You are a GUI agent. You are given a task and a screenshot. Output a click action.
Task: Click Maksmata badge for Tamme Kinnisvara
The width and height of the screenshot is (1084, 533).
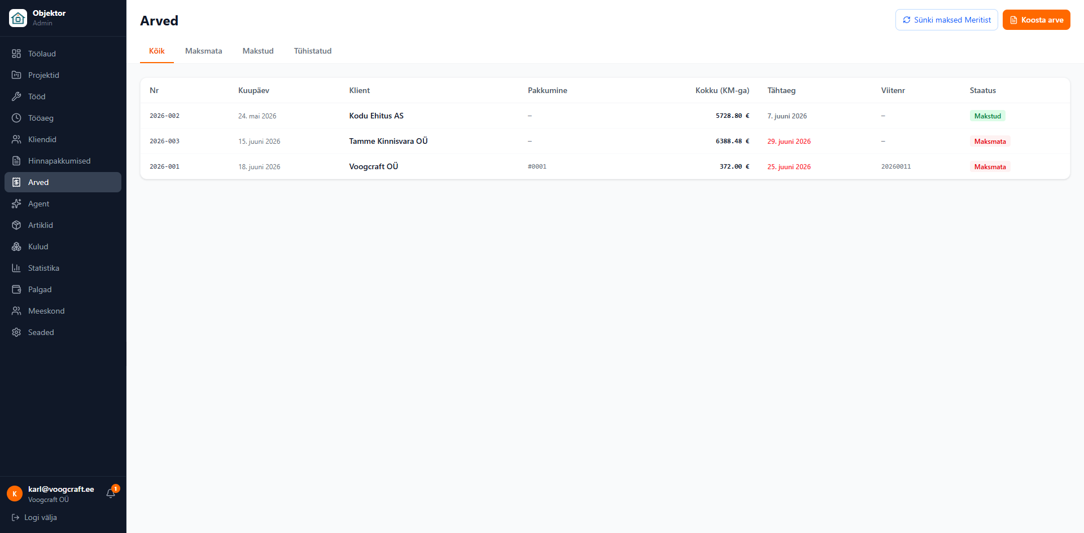(990, 141)
